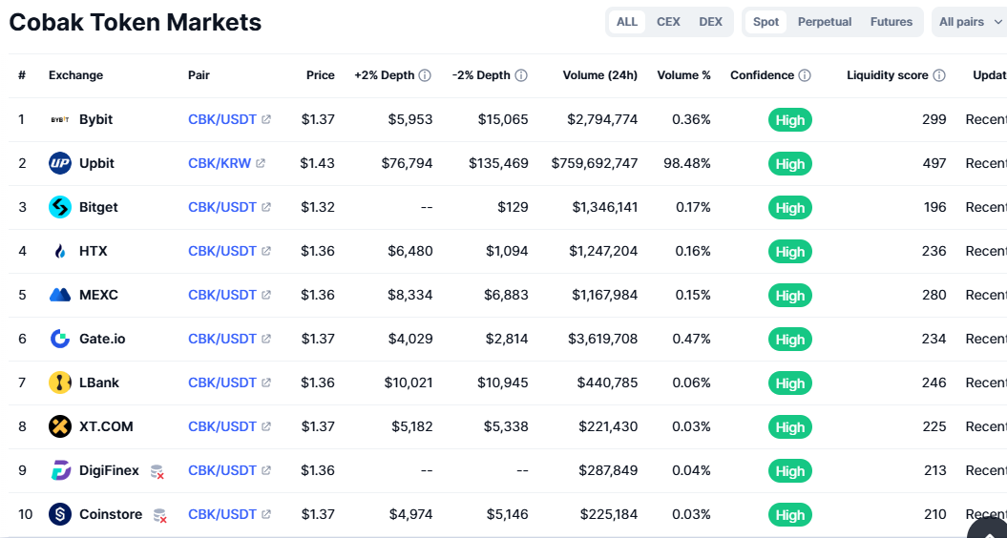Sort by the Exchange column header
This screenshot has width=1007, height=538.
(75, 75)
